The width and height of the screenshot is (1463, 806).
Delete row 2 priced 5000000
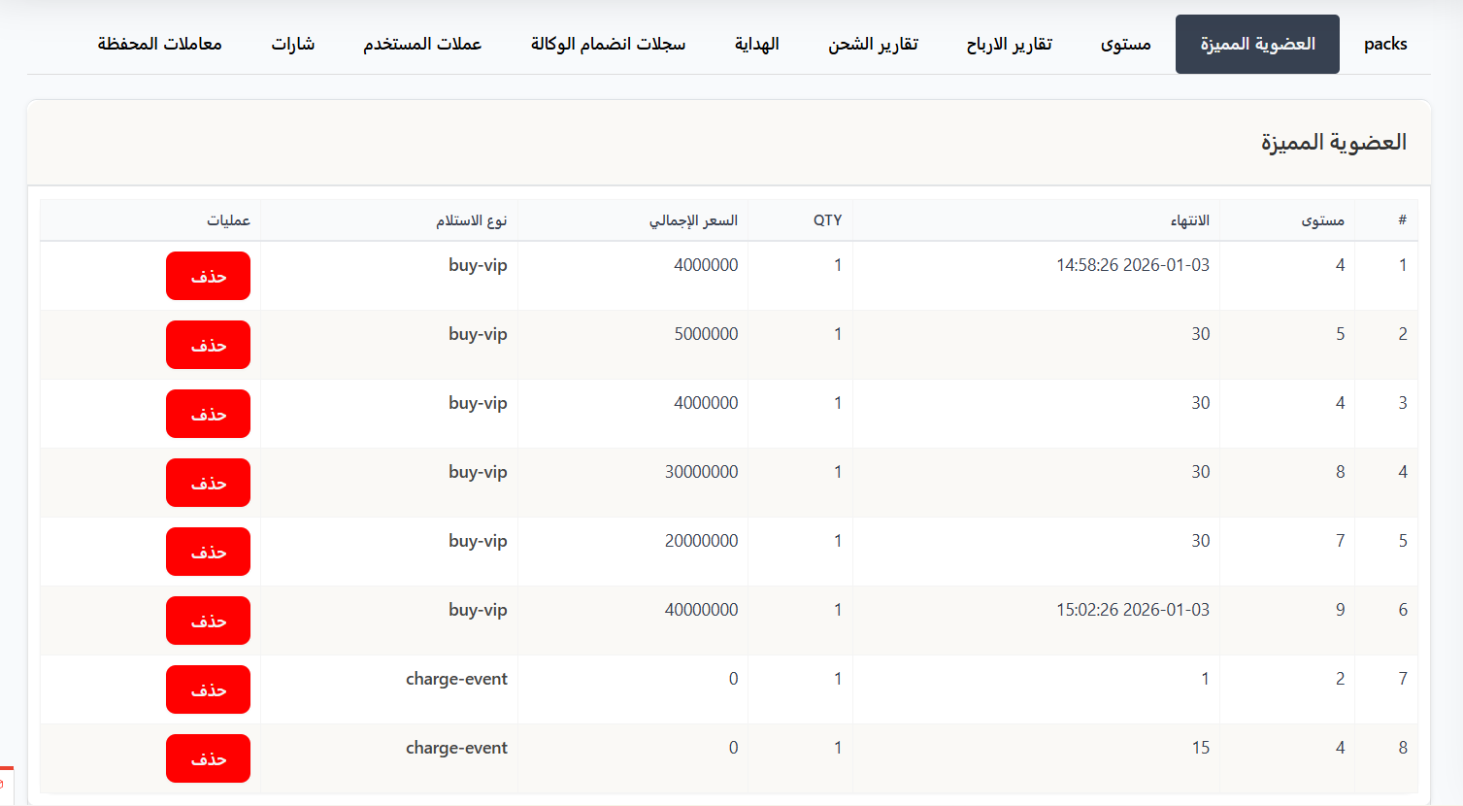208,345
